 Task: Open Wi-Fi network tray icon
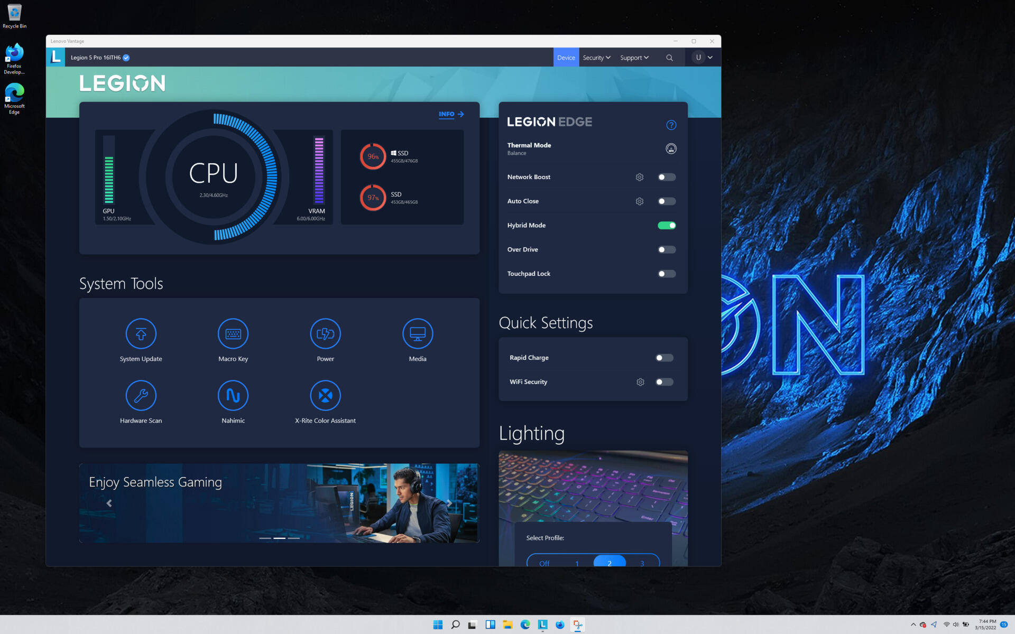[946, 624]
